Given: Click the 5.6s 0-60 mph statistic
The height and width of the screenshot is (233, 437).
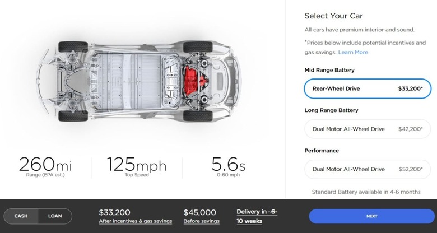Looking at the screenshot, I should [x=227, y=166].
